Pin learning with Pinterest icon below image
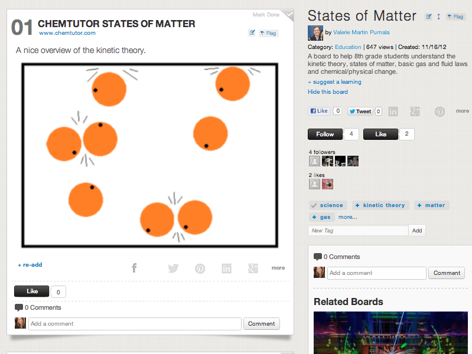The image size is (472, 354). (200, 268)
